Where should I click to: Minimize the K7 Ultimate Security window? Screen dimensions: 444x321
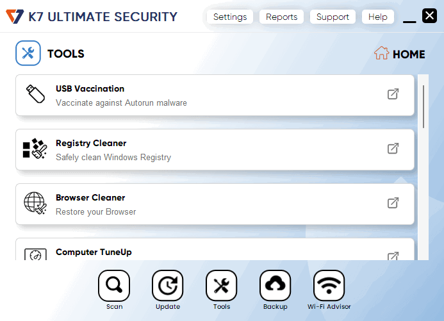tap(409, 22)
